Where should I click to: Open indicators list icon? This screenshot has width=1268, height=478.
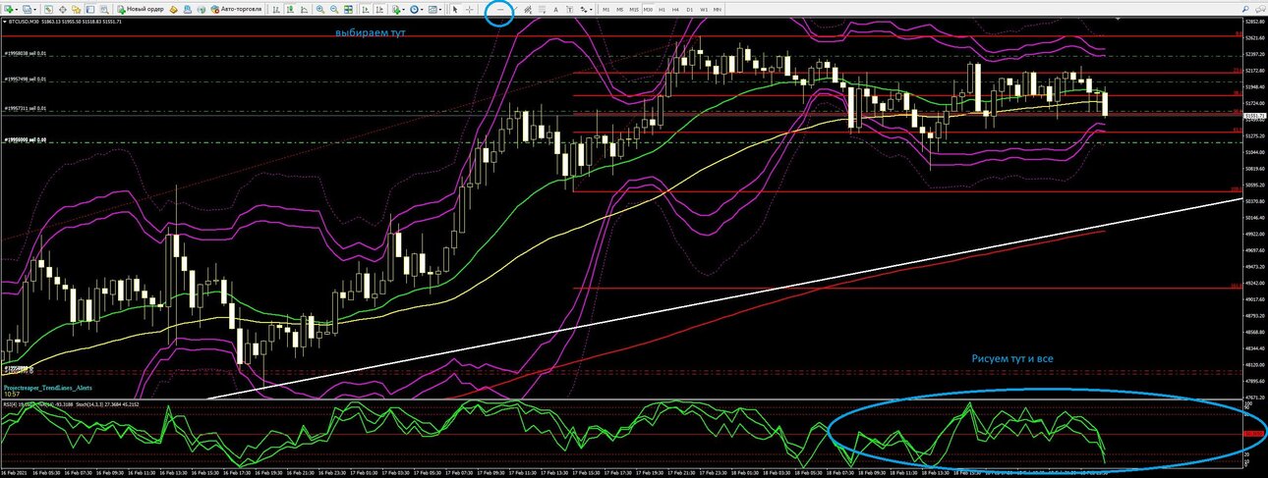point(396,9)
